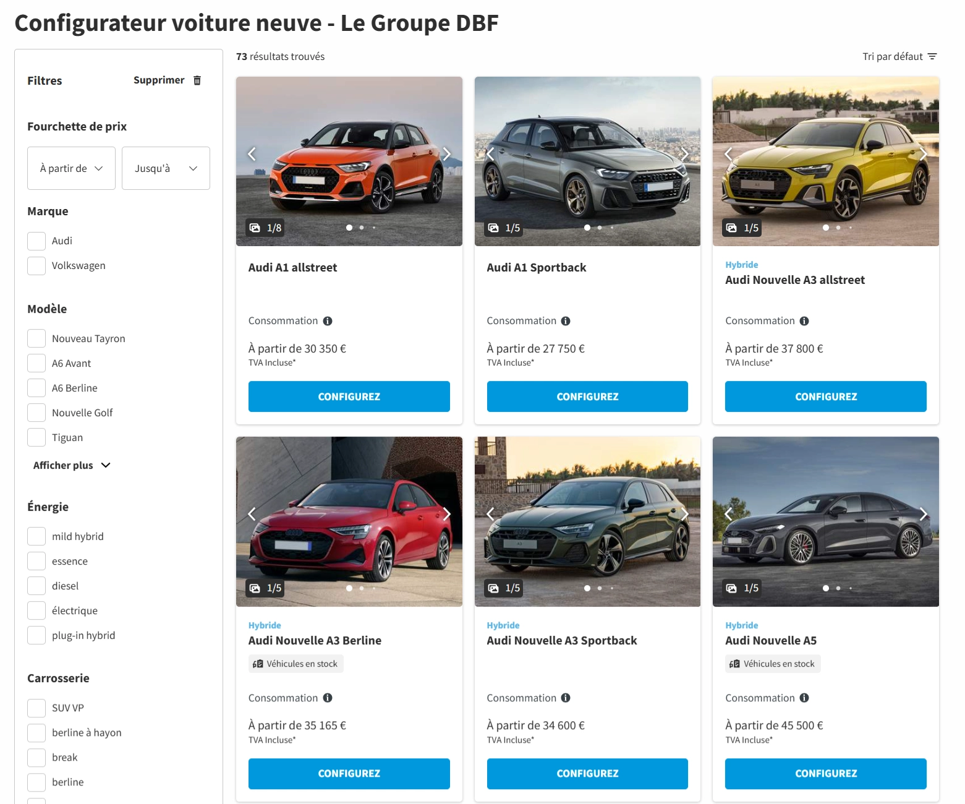Image resolution: width=965 pixels, height=804 pixels.
Task: Tick the Nouveau Tayron model checkbox
Action: [x=36, y=339]
